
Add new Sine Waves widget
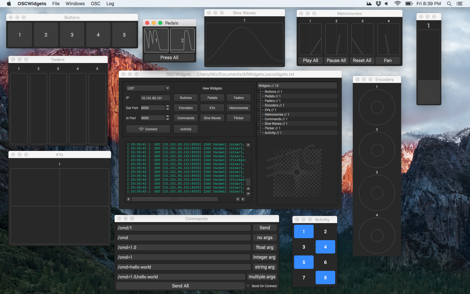pyautogui.click(x=212, y=118)
